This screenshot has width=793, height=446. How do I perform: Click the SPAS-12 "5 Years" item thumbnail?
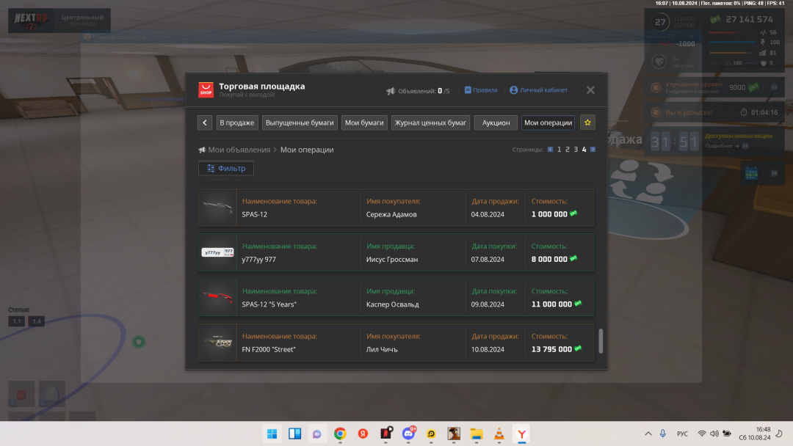coord(217,297)
